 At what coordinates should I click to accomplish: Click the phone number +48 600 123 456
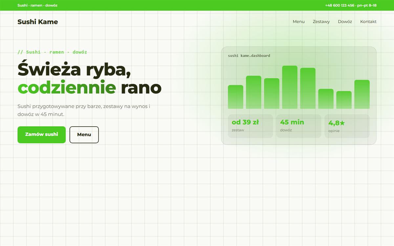339,5
